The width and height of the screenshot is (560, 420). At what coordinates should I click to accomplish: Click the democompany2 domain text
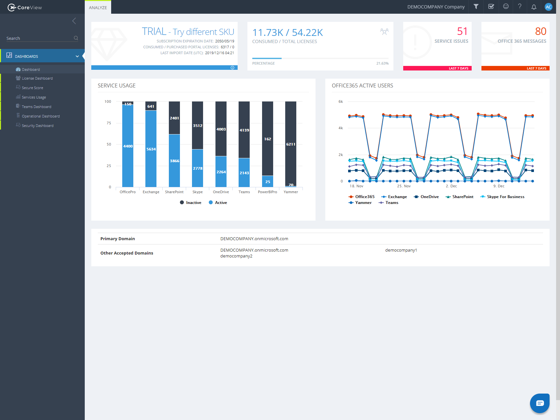tap(236, 256)
